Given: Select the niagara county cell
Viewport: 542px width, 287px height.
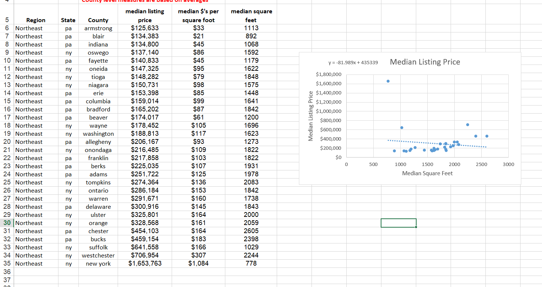Looking at the screenshot, I should (x=98, y=85).
